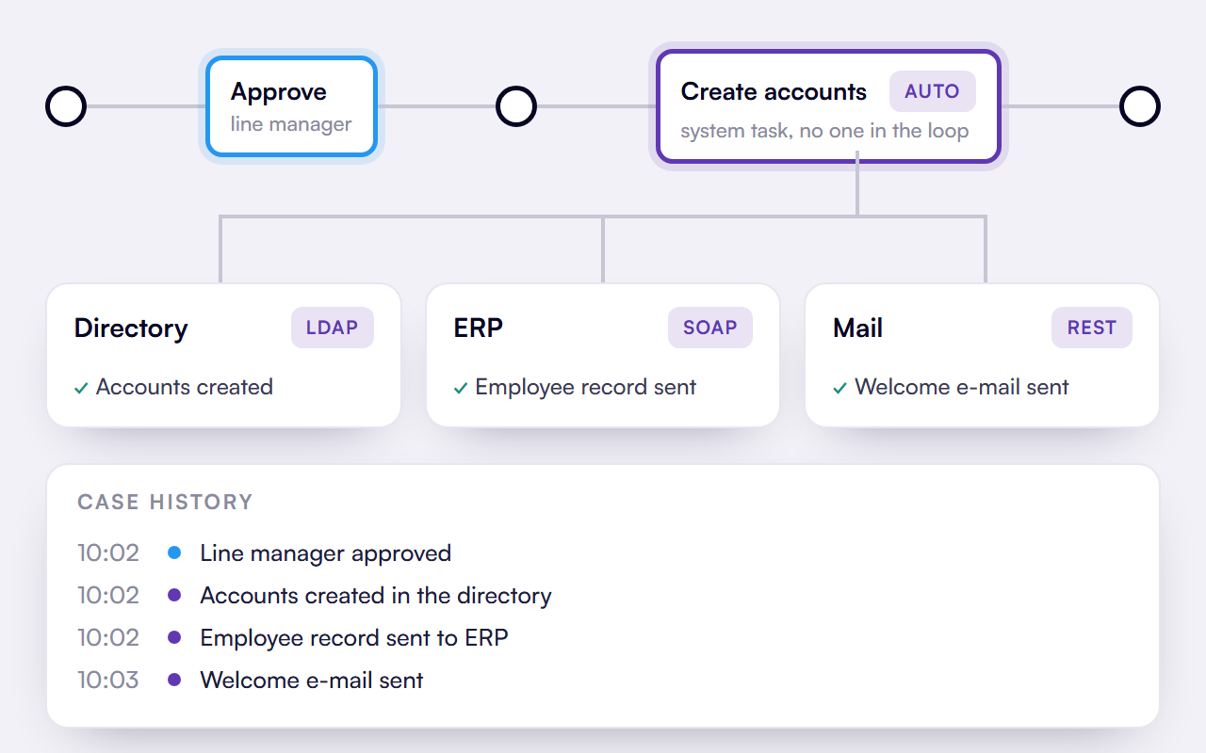Image resolution: width=1206 pixels, height=753 pixels.
Task: Click the "line manager" subtitle under Approve
Action: point(291,123)
